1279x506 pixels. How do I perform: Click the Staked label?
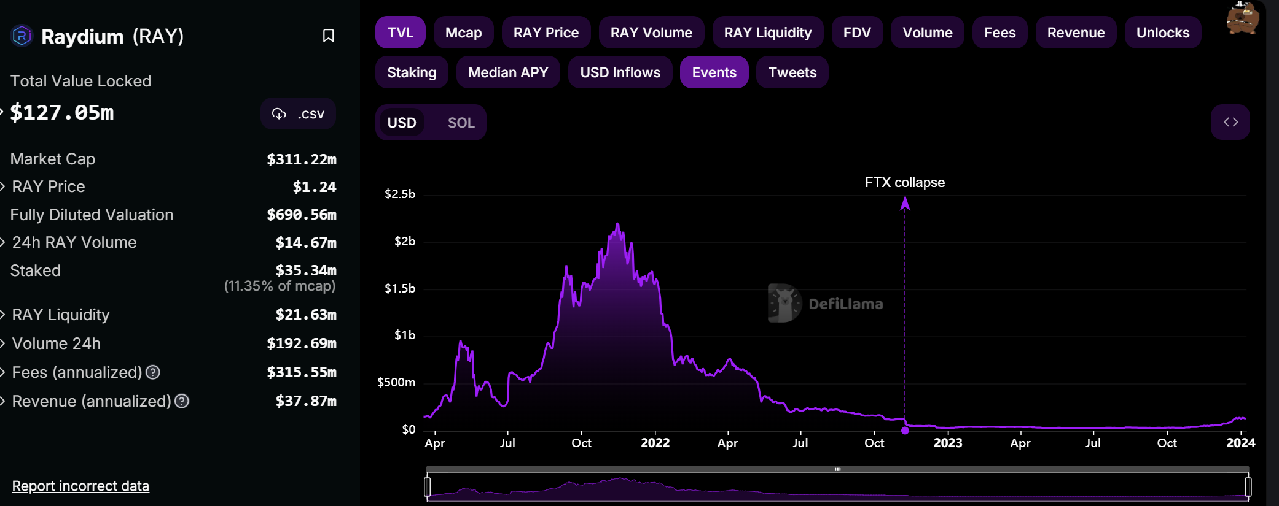tap(36, 270)
